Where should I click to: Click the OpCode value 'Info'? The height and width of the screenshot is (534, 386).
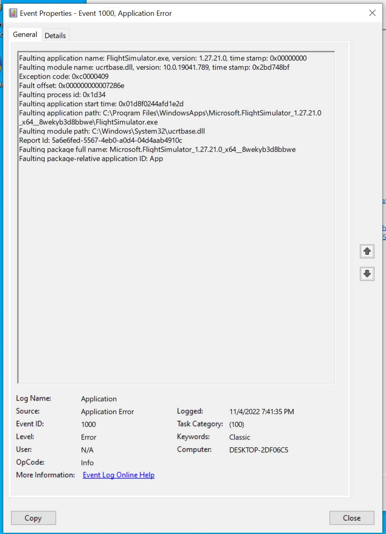(87, 463)
